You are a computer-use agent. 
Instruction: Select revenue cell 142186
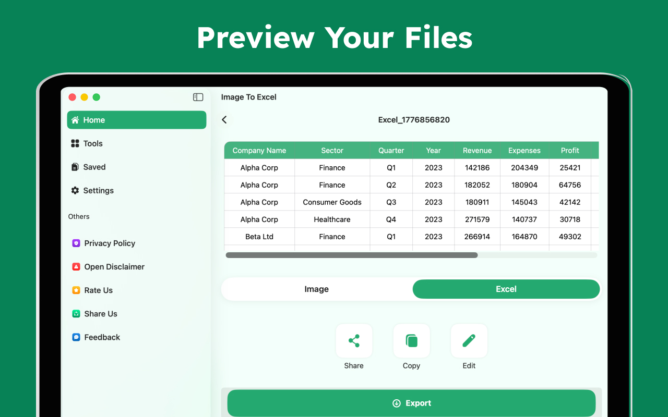478,168
